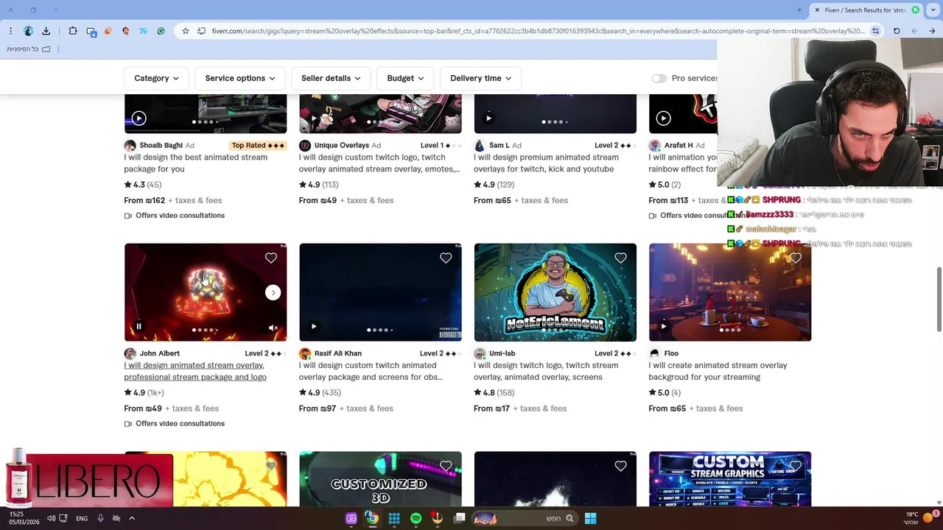
Task: Click the page vertical scrollbar thumb
Action: (x=939, y=299)
